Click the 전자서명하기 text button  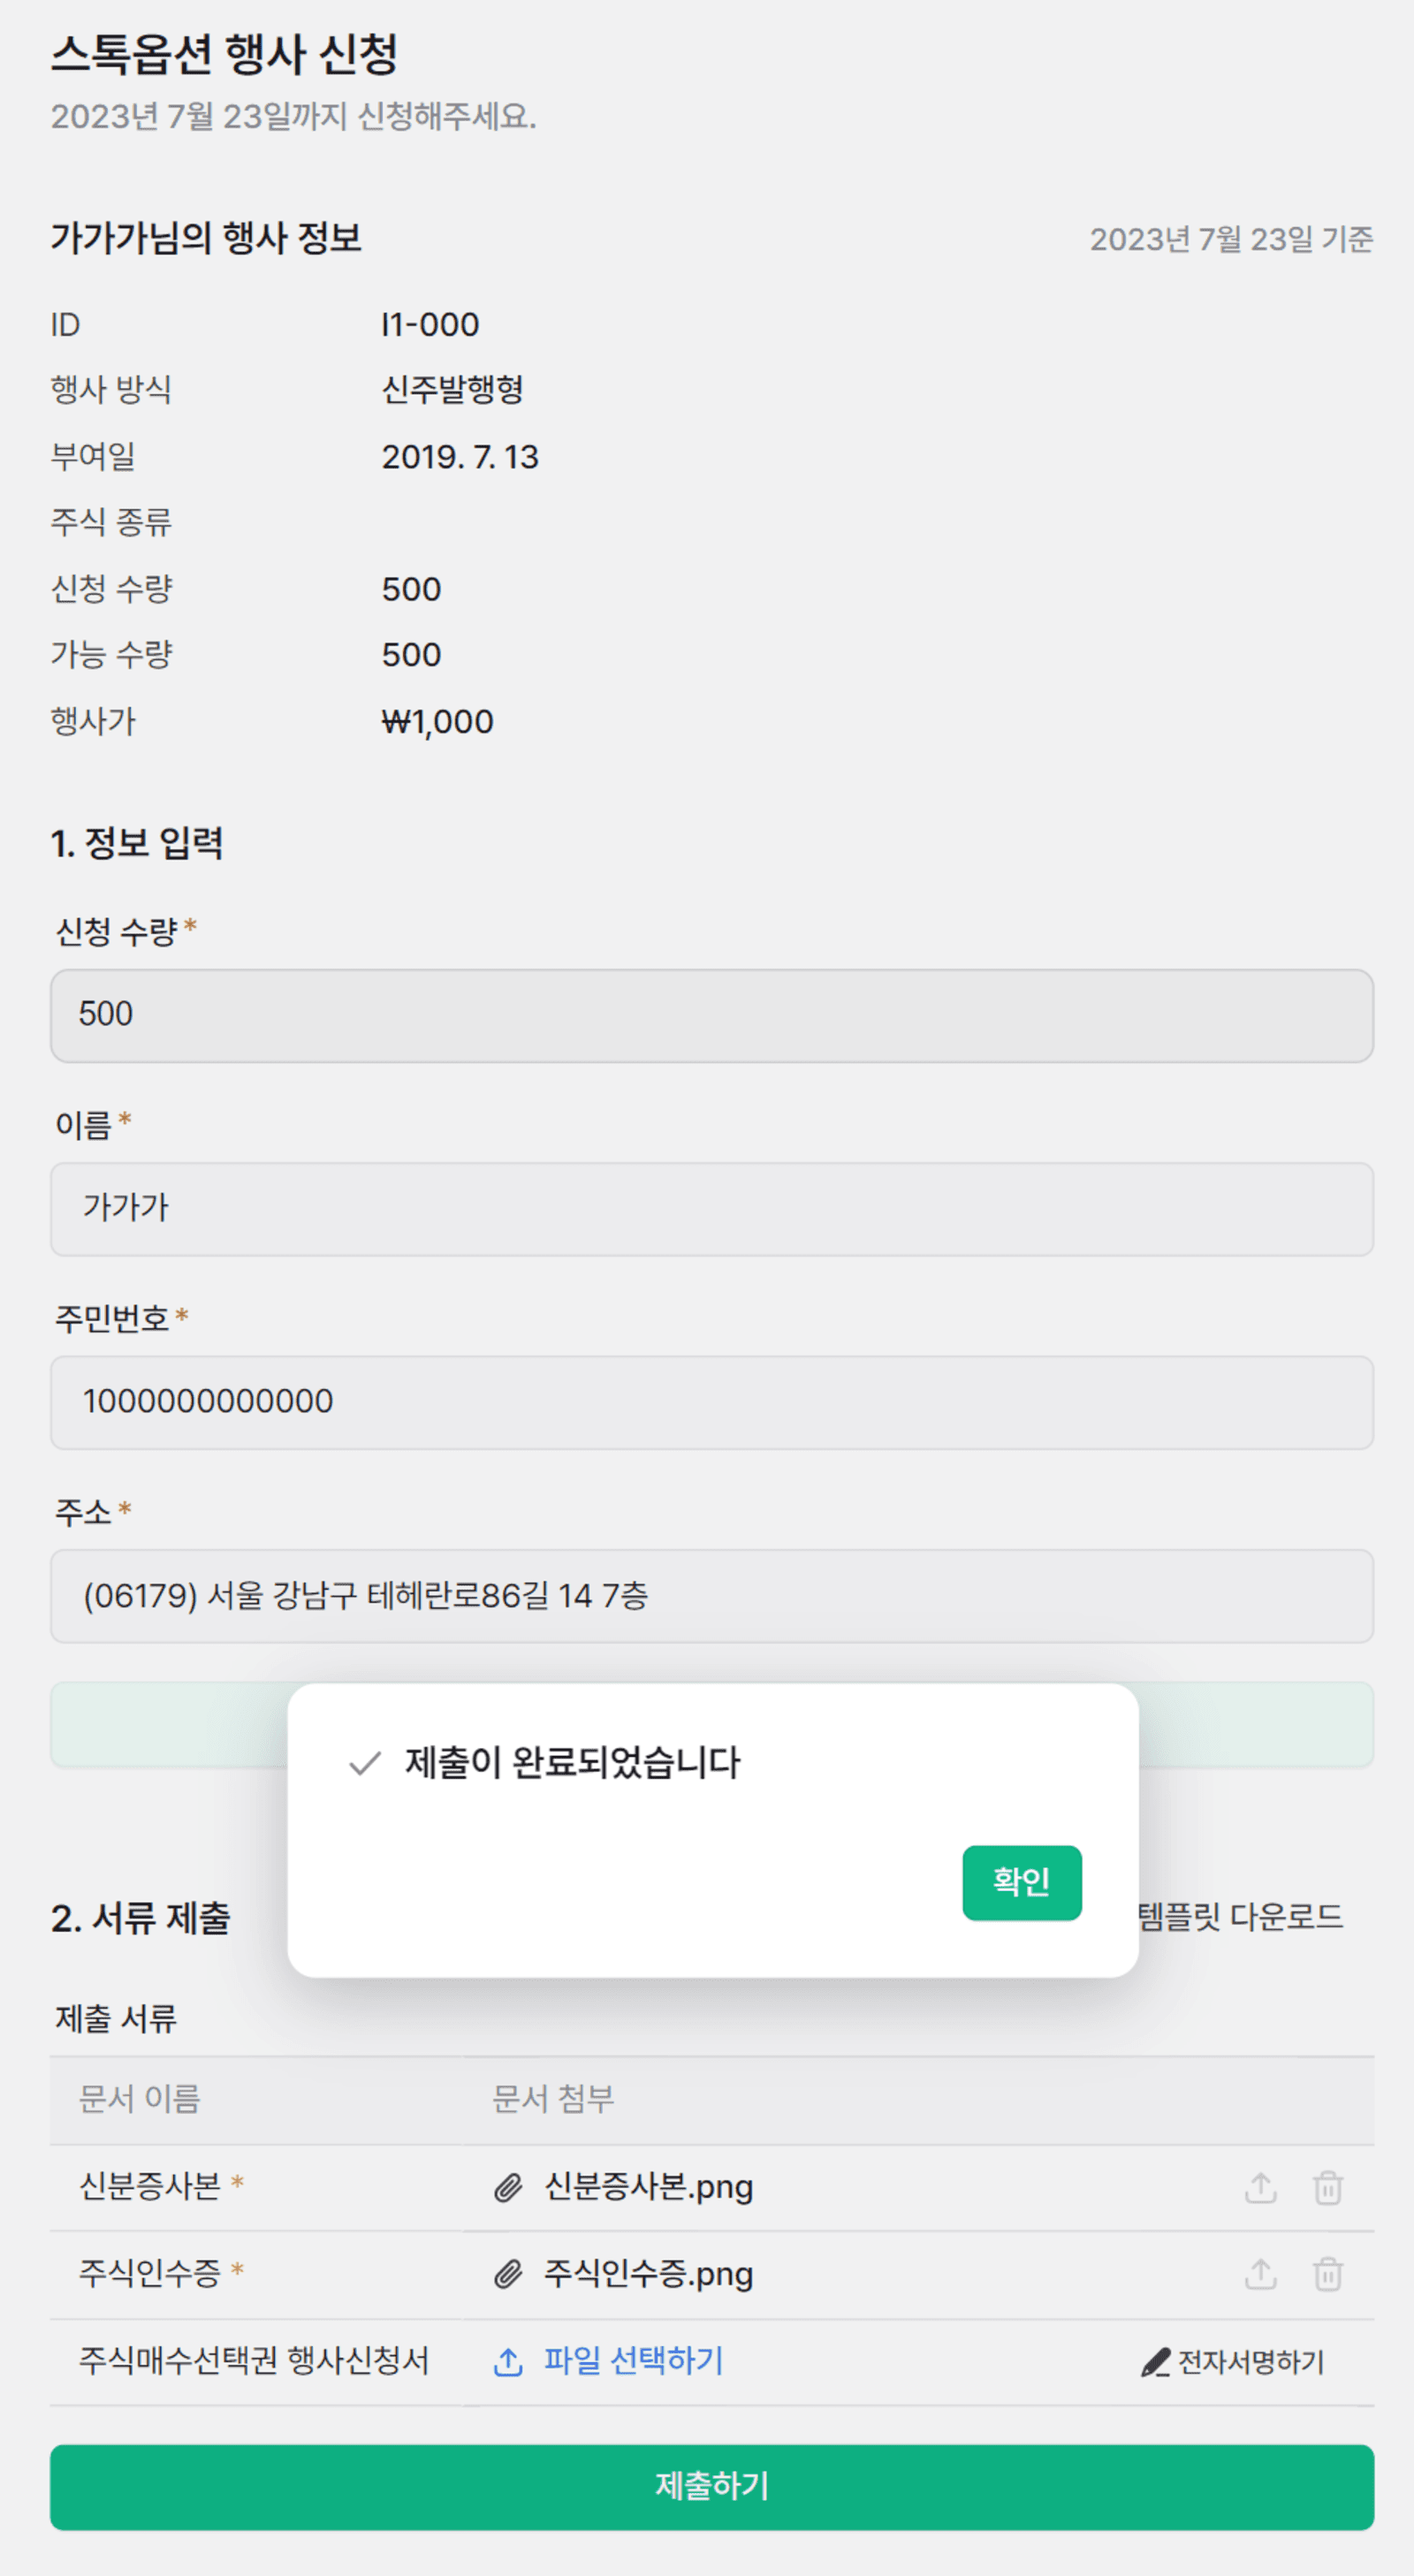point(1250,2362)
